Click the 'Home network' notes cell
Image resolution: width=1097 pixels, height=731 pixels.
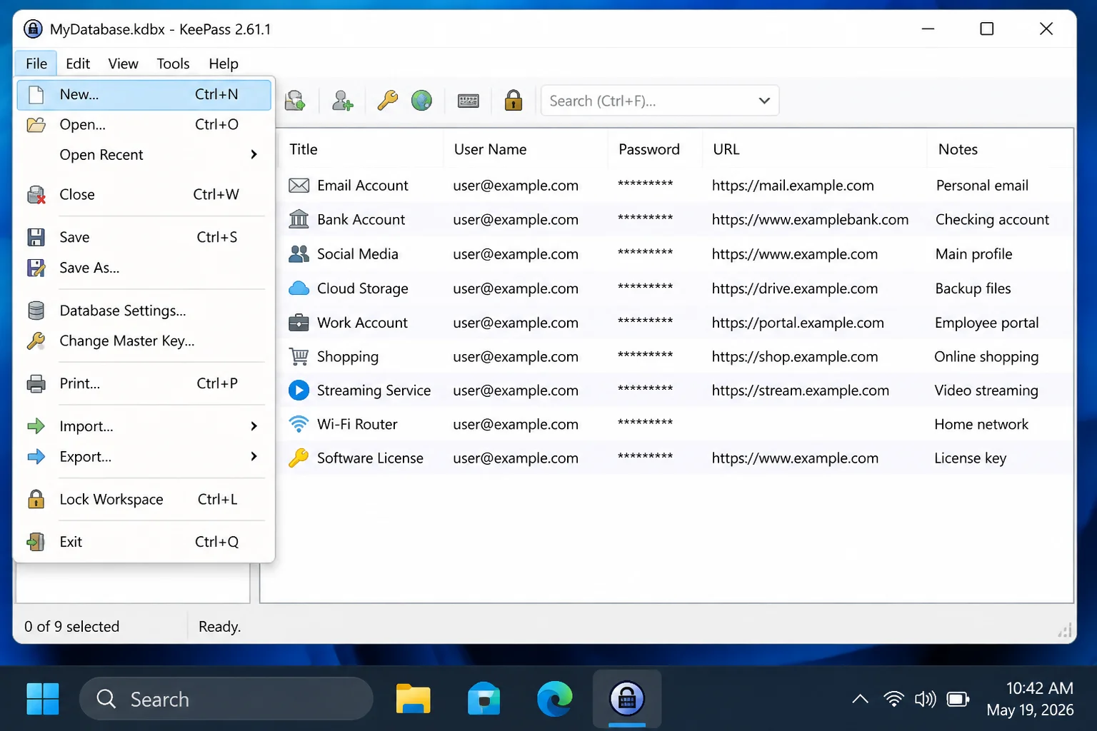981,424
